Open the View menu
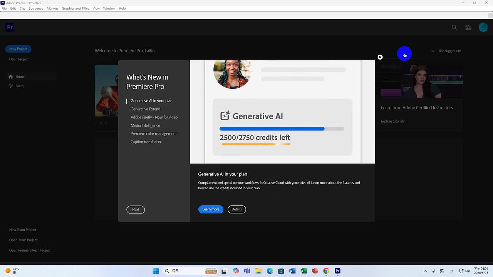 coord(96,8)
